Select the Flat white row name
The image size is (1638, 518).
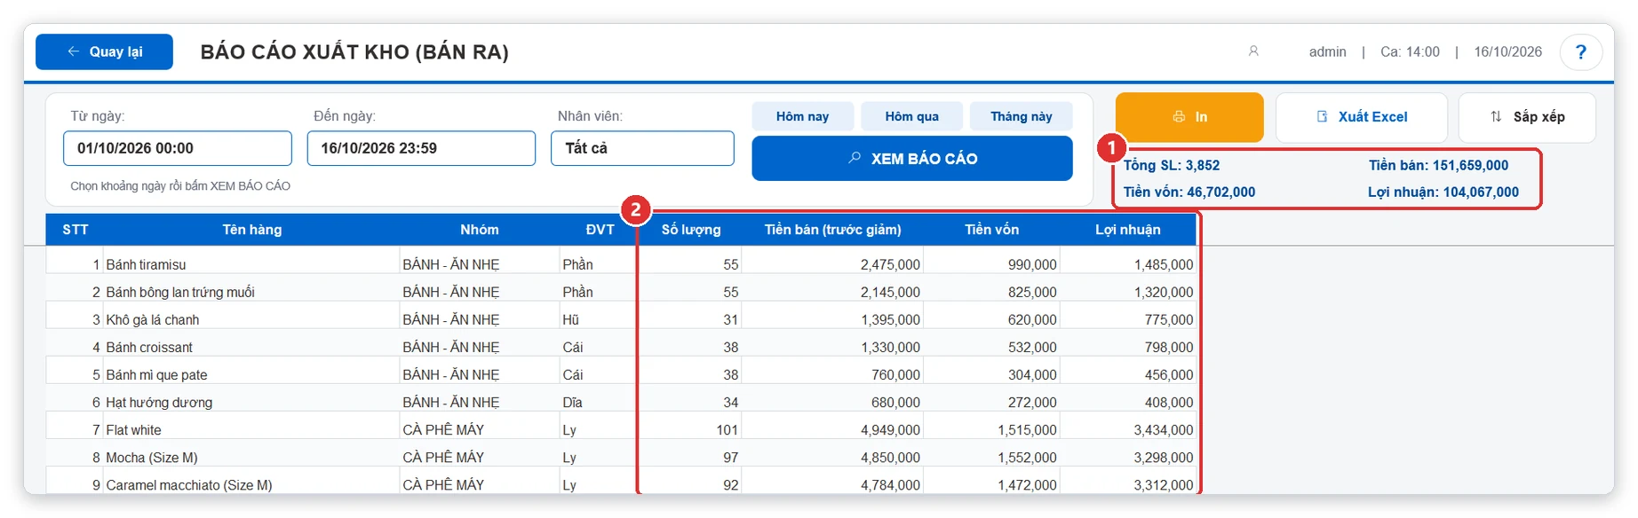[x=134, y=429]
